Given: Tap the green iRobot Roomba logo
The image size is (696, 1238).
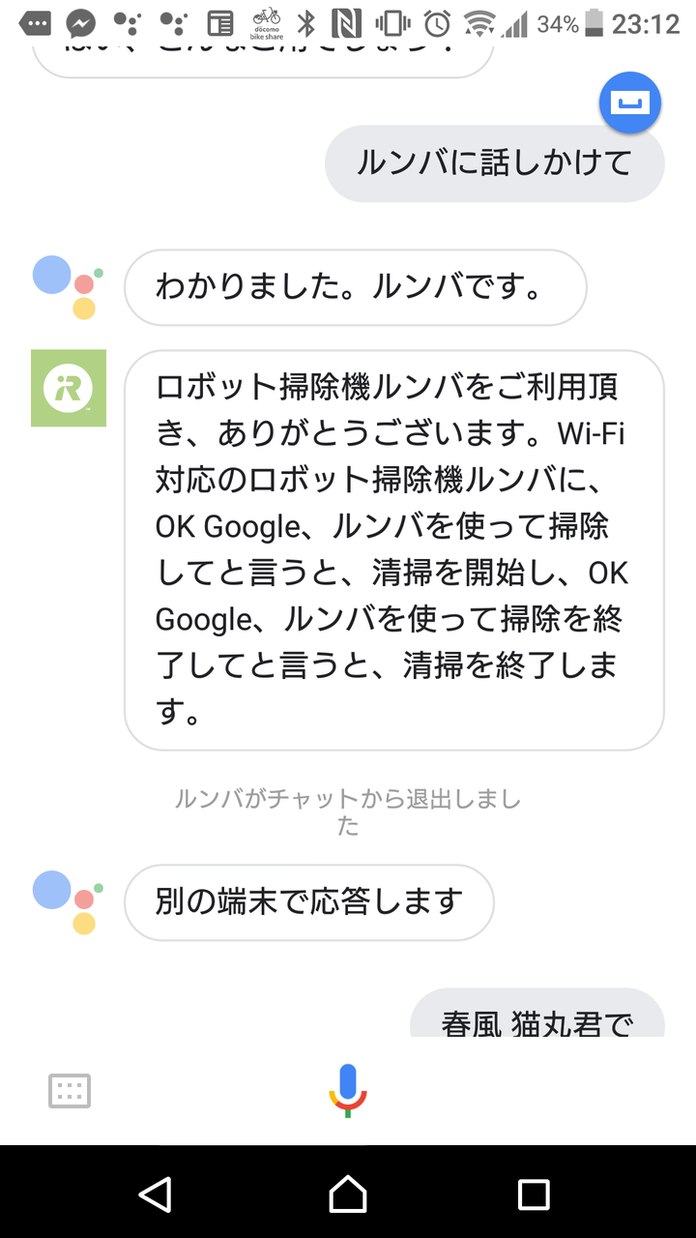Looking at the screenshot, I should pos(69,388).
